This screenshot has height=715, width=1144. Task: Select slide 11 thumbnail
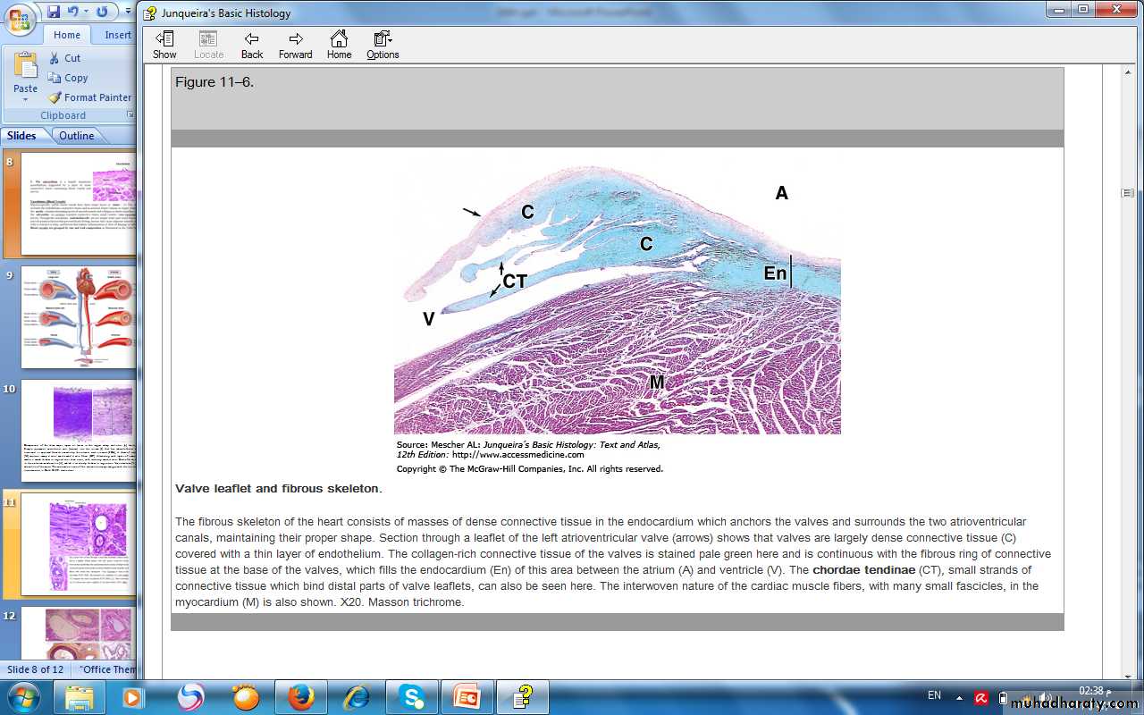click(x=78, y=543)
